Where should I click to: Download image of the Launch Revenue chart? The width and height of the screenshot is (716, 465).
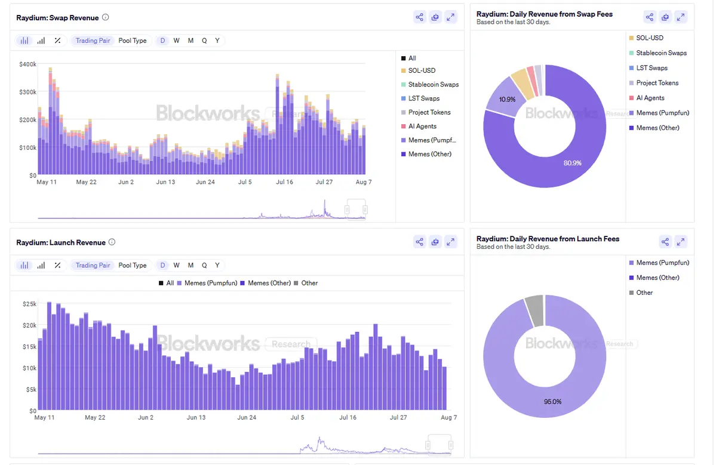point(435,242)
